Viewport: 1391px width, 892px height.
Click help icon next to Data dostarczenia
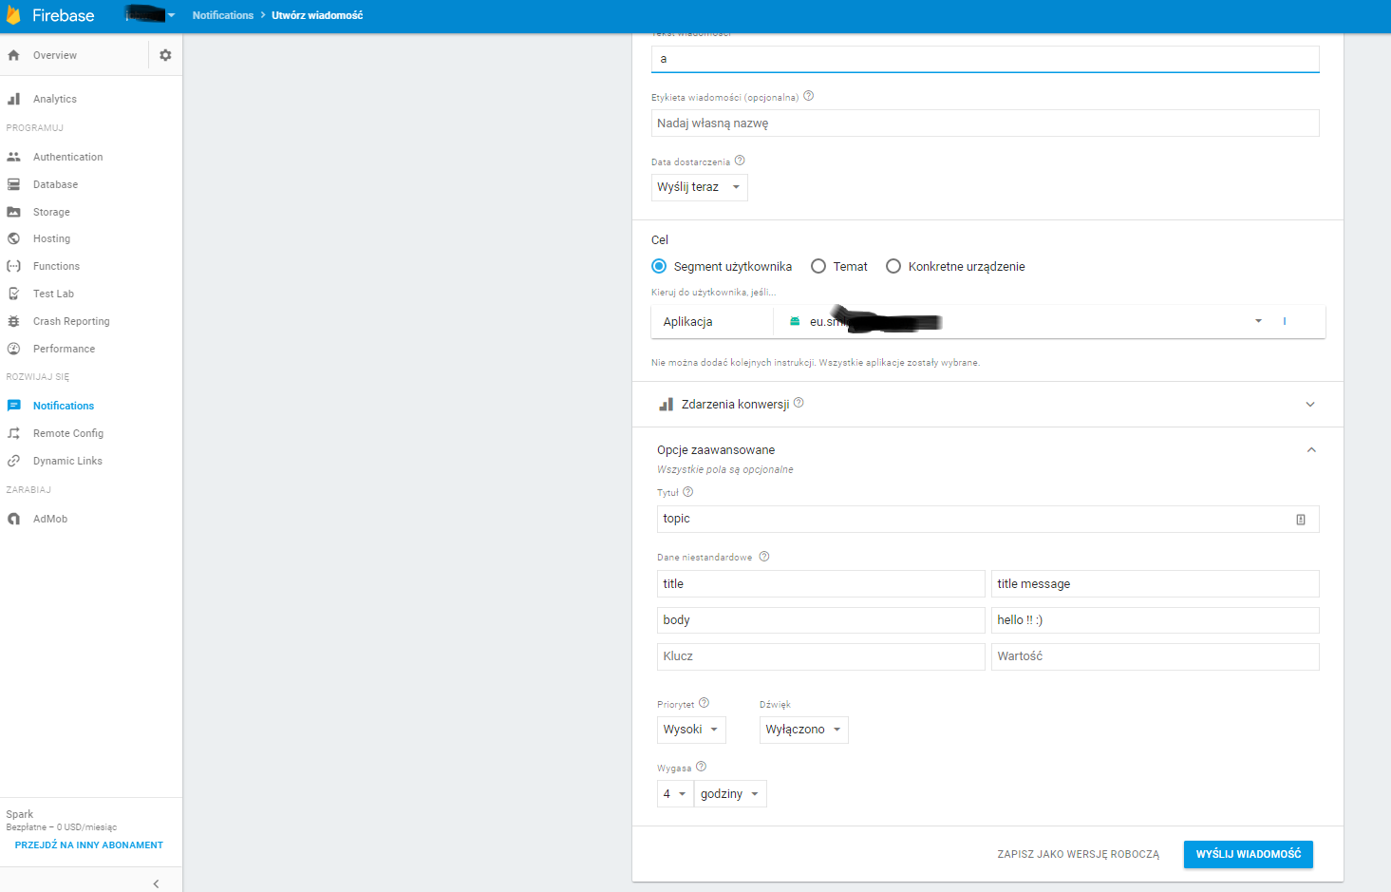coord(740,161)
